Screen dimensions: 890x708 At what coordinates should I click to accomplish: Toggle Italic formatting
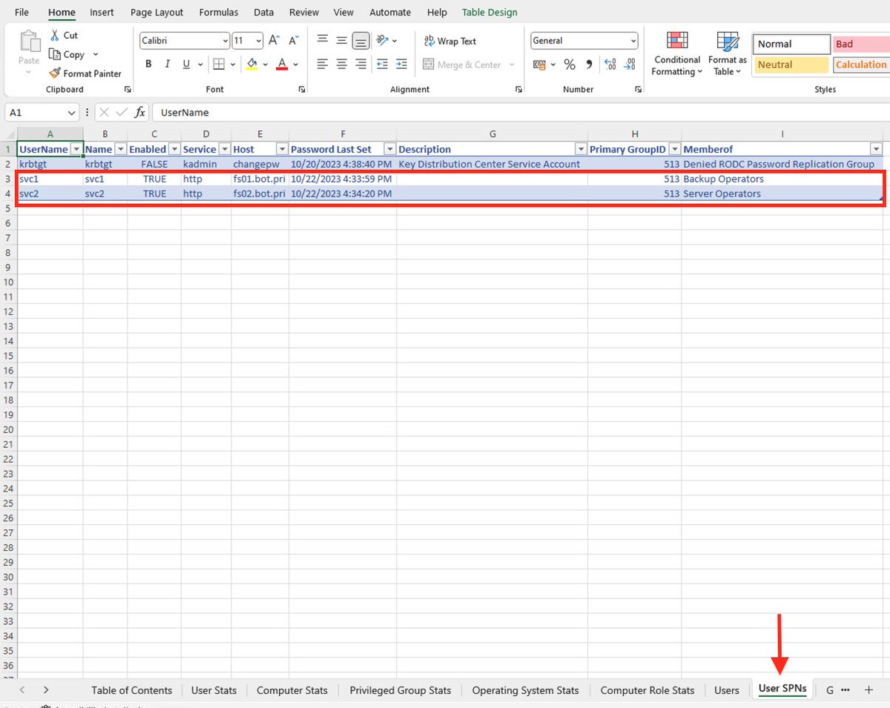coord(168,64)
